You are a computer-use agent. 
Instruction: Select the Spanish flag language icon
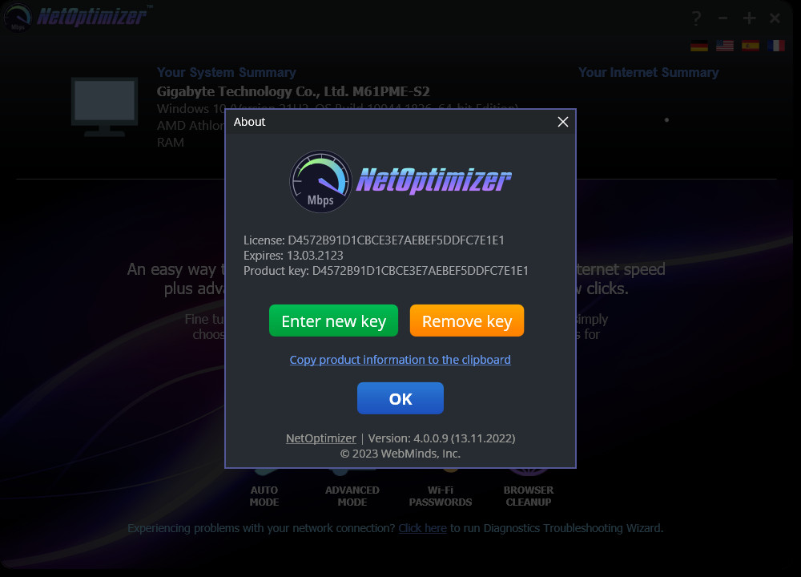(x=750, y=46)
